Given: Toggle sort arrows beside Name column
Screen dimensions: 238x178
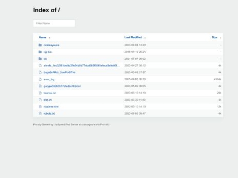Looking at the screenshot, I should 50,38.
